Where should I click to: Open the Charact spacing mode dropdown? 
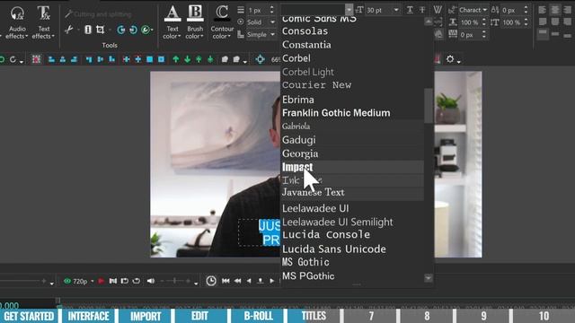pos(473,10)
